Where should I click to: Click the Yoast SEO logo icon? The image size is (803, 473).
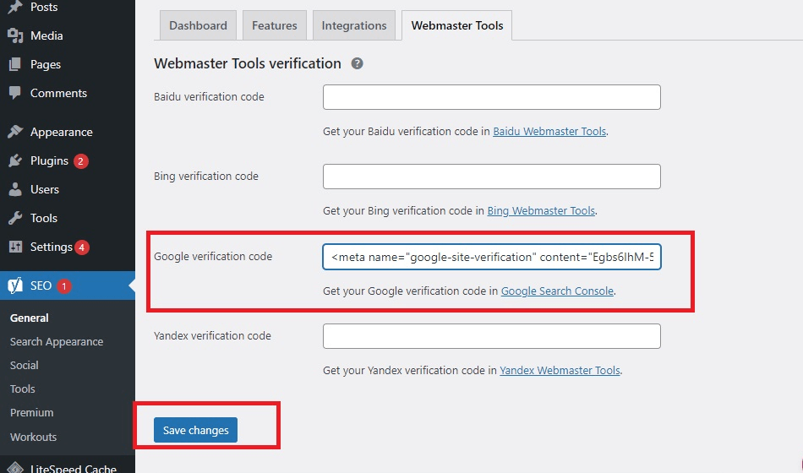pos(15,286)
